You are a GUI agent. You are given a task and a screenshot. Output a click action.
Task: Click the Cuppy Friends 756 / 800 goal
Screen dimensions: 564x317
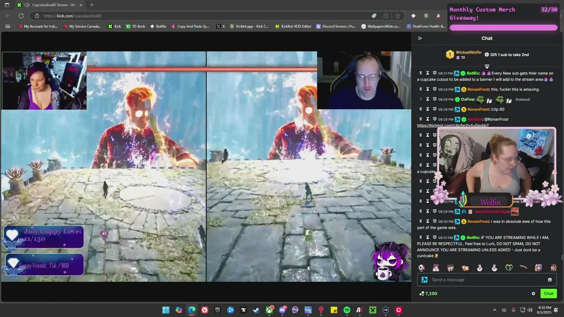point(44,265)
